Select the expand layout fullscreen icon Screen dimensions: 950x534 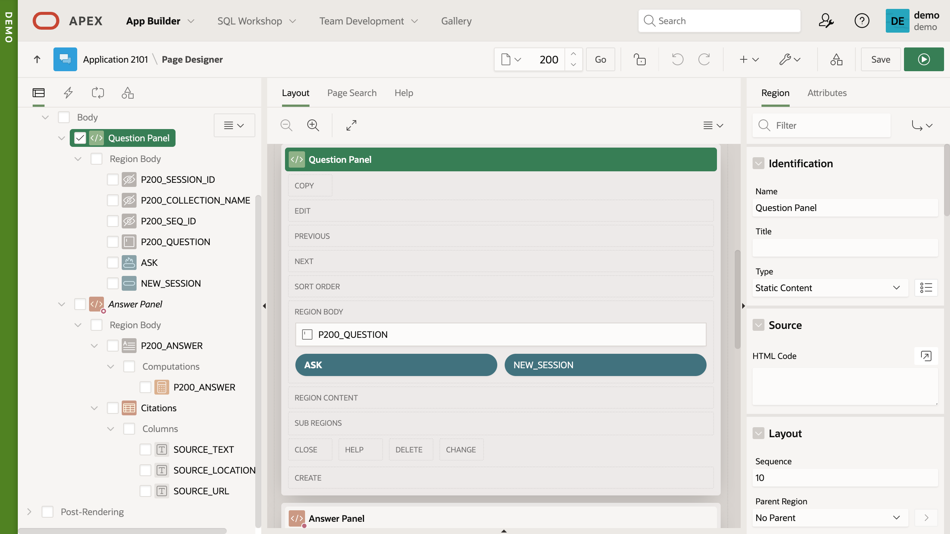pos(352,125)
